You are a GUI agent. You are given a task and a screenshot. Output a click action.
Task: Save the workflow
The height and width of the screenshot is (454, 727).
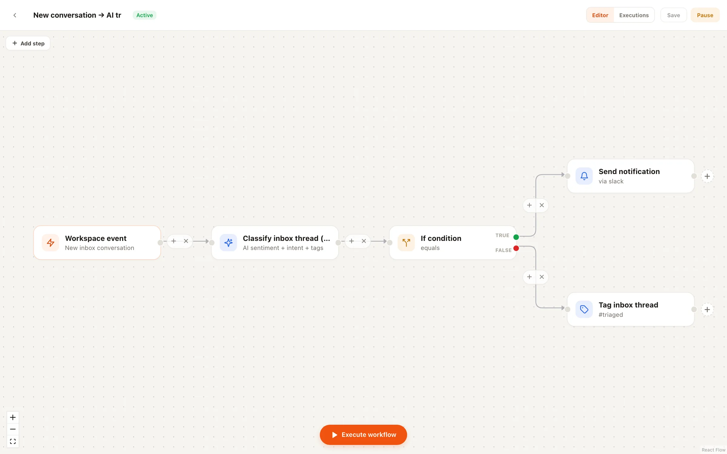(673, 15)
